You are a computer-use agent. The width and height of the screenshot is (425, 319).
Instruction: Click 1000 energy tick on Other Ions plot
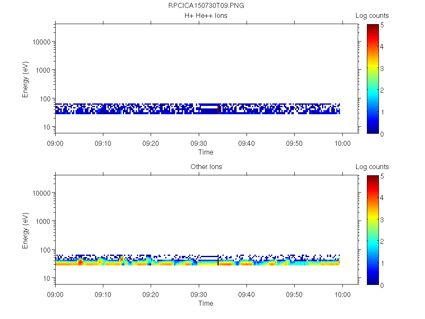click(x=43, y=221)
